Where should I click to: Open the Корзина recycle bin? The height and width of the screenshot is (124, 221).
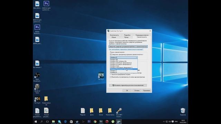pos(183,112)
